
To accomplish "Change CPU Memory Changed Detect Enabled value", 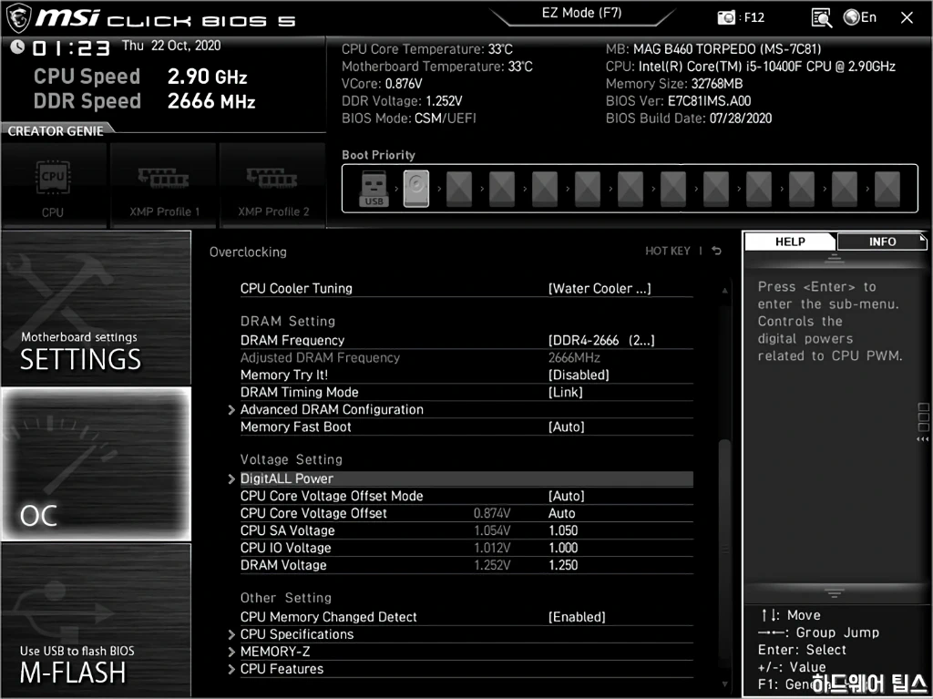I will click(577, 617).
